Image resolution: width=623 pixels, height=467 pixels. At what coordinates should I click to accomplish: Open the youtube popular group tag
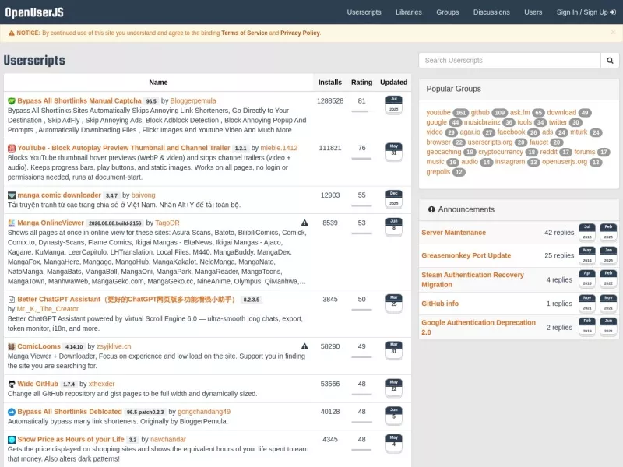438,112
